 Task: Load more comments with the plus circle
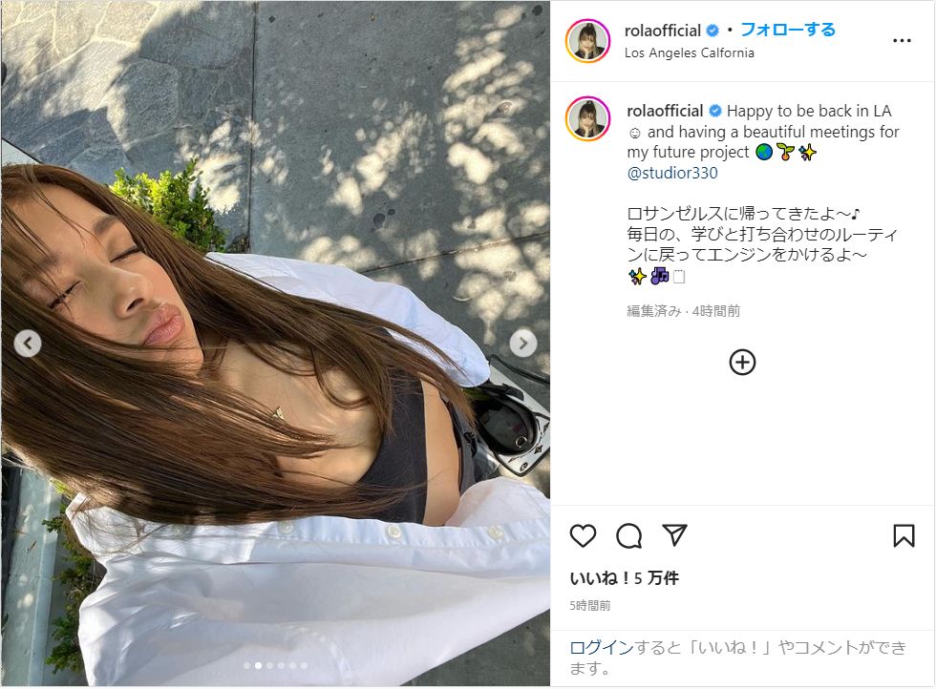(x=742, y=362)
